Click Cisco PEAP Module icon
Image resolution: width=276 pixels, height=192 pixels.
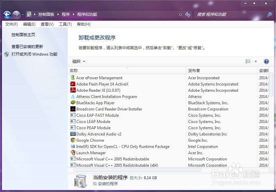(x=73, y=128)
